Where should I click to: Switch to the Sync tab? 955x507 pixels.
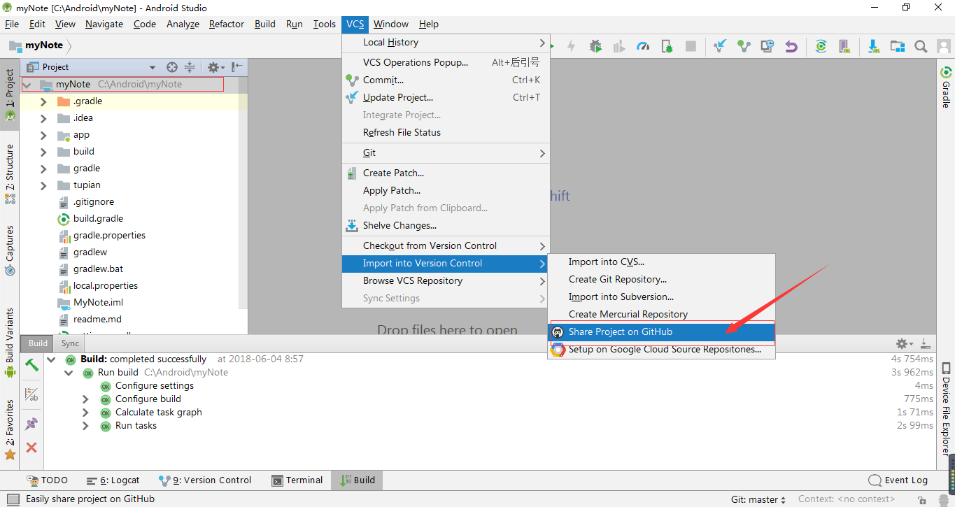(70, 343)
